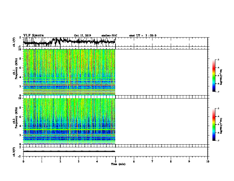Click the "-7" label on ch.1 color bar

pyautogui.click(x=218, y=92)
